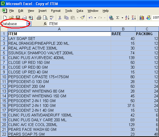Viewport: 159px width, 137px height.
Task: Select the Format Painter brush icon
Action: point(82,18)
